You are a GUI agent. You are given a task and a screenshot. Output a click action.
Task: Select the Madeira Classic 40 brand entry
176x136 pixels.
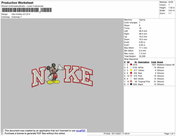click(166, 65)
